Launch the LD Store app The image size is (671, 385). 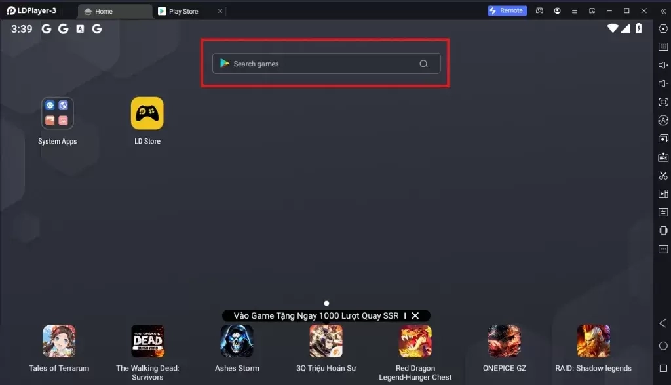pyautogui.click(x=147, y=113)
